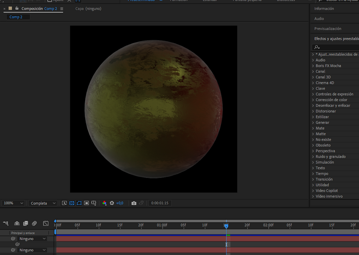Click the planet preview in composition viewer
Viewport: 359px width, 255px height.
point(153,109)
